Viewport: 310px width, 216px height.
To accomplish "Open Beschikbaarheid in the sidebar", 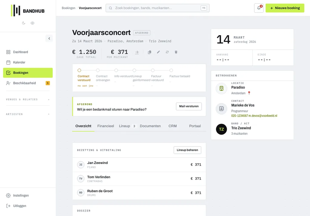I will pyautogui.click(x=28, y=83).
